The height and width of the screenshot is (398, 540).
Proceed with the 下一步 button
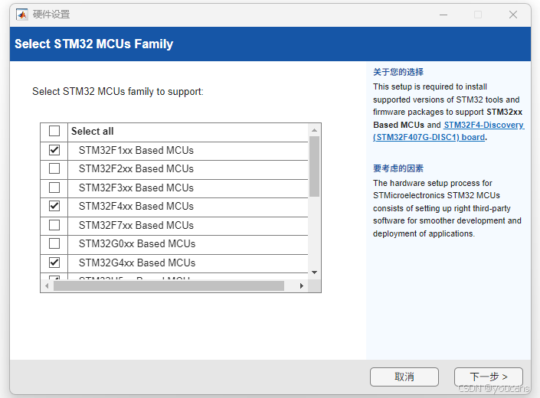pos(489,377)
